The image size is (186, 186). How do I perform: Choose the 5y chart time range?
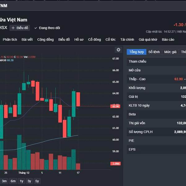37,181
